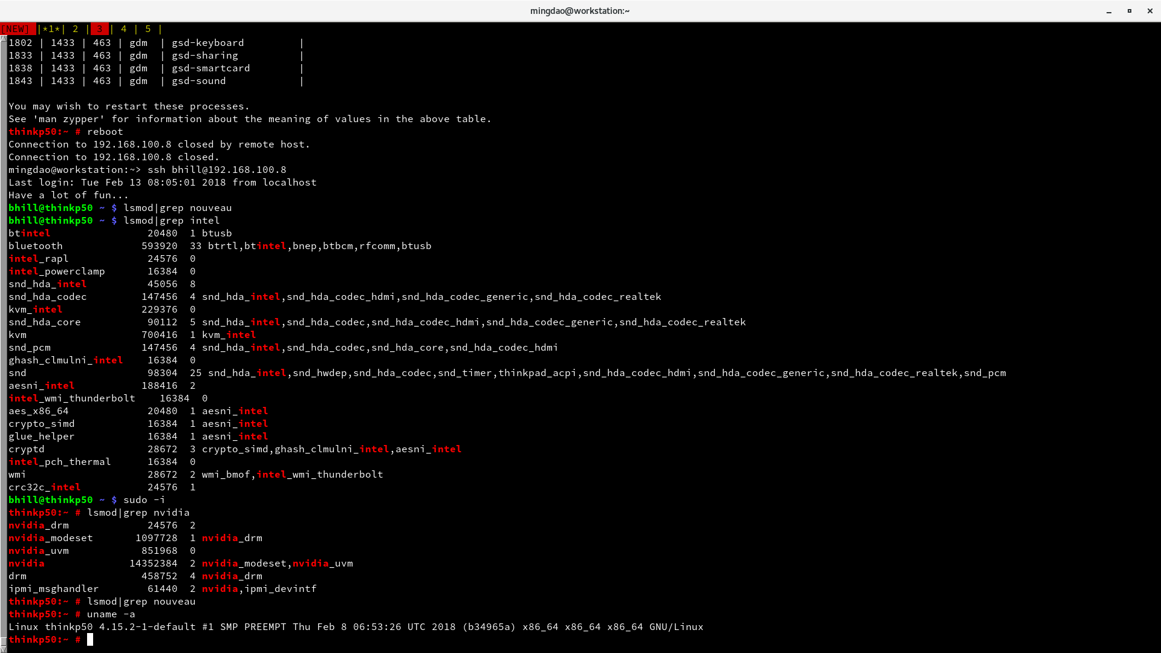
Task: Click the 'reboot' command text
Action: [105, 132]
